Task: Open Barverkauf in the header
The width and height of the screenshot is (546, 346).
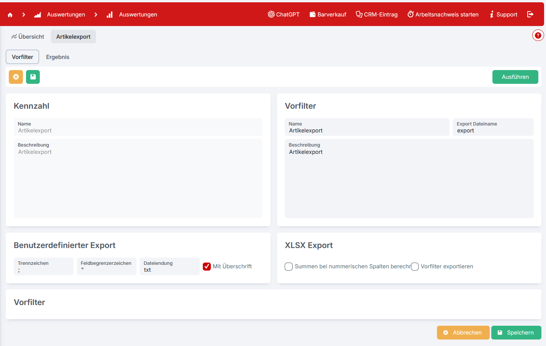Action: pyautogui.click(x=328, y=15)
